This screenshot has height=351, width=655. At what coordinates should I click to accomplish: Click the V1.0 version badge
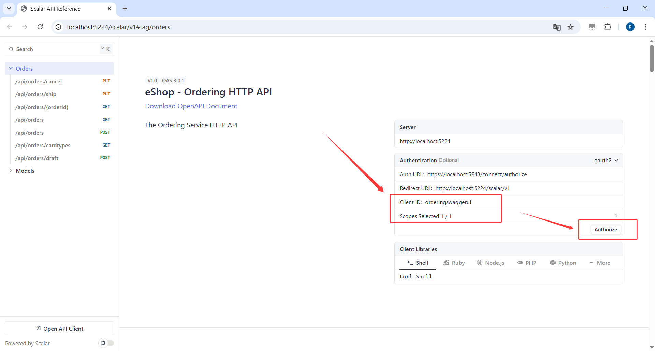pyautogui.click(x=152, y=81)
